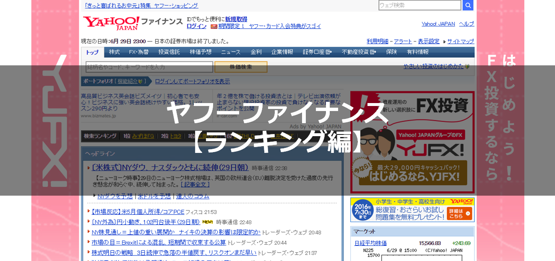
Task: Switch to the 投資信託 tab
Action: click(x=169, y=52)
